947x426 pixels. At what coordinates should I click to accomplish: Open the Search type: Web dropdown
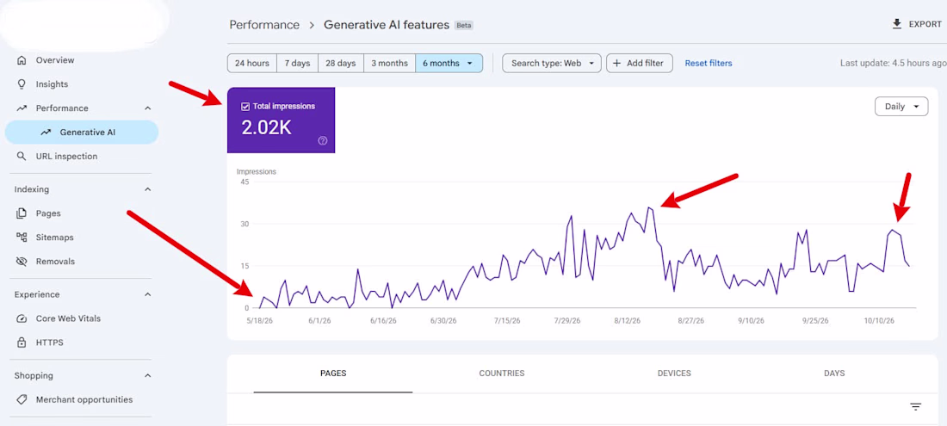551,64
